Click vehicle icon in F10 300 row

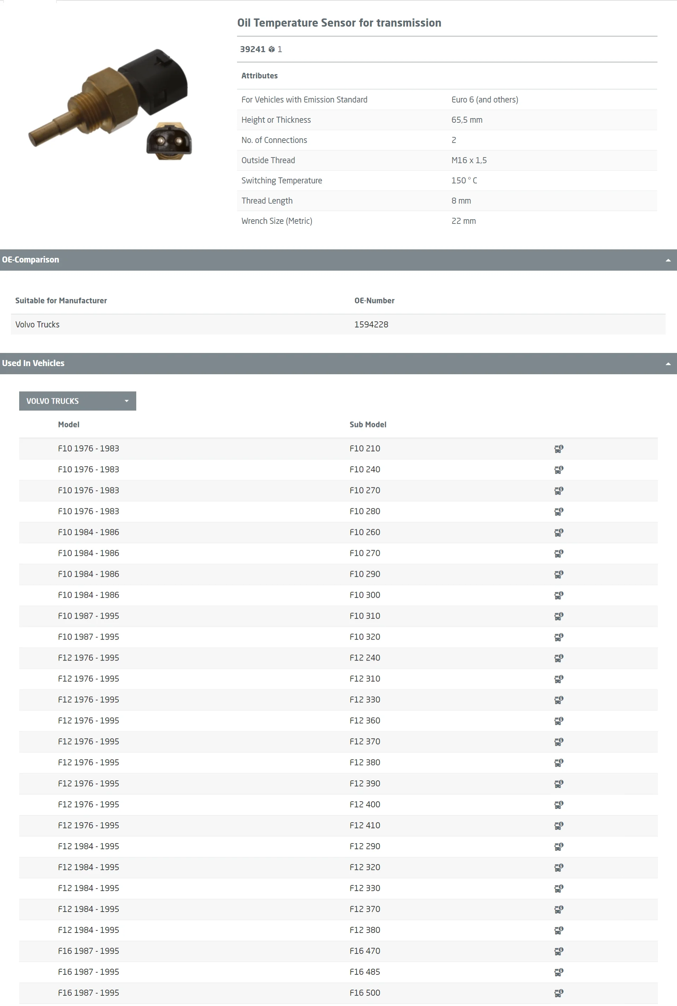pyautogui.click(x=558, y=595)
